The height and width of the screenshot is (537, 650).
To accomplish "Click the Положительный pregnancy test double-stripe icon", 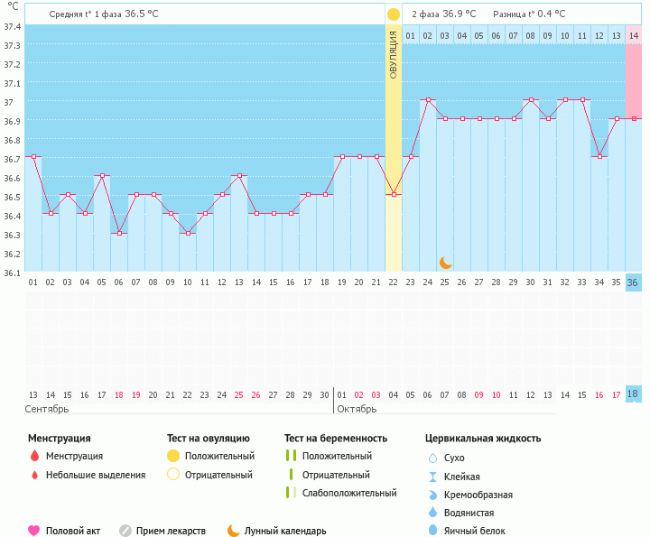I will (x=291, y=456).
